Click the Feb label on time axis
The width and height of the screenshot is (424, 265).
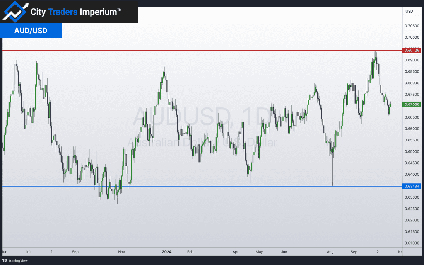coord(190,252)
